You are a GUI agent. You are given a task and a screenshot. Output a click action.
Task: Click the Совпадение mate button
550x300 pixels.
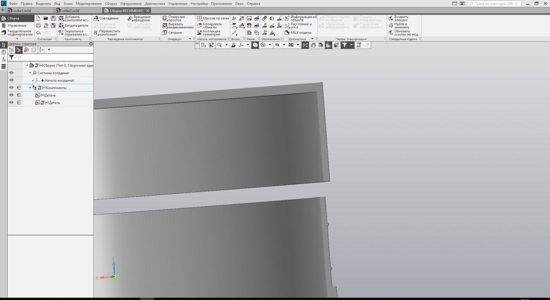pyautogui.click(x=106, y=18)
